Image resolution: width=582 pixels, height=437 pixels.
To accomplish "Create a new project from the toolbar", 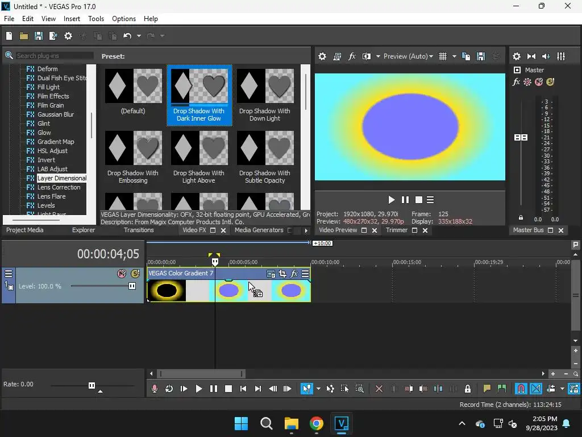I will coord(9,36).
